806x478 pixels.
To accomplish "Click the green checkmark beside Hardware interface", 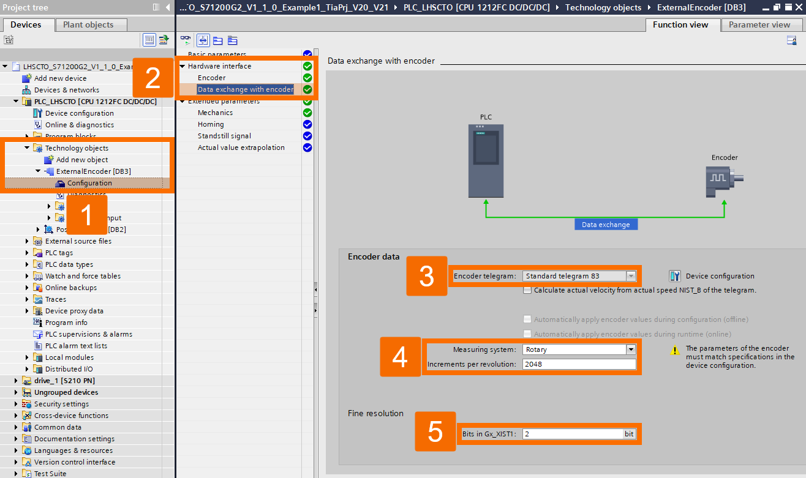I will (307, 66).
